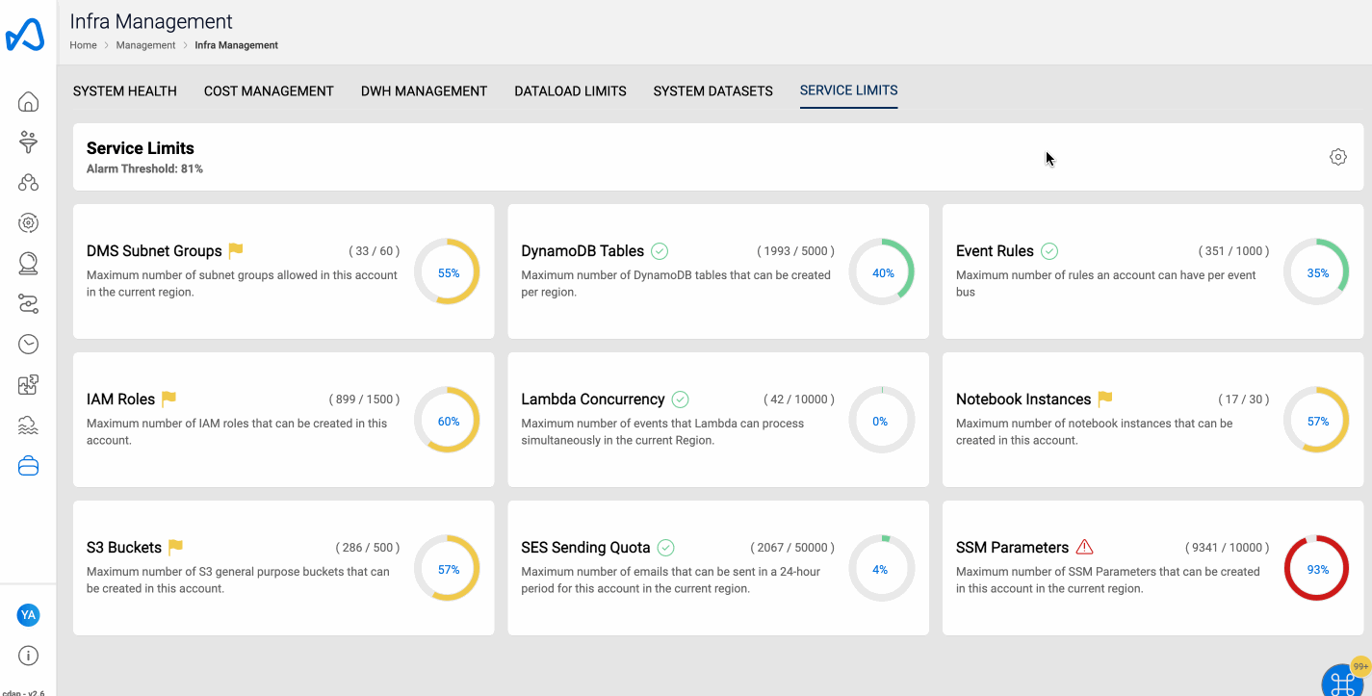
Task: Click the briefcase management sidebar icon
Action: [29, 466]
